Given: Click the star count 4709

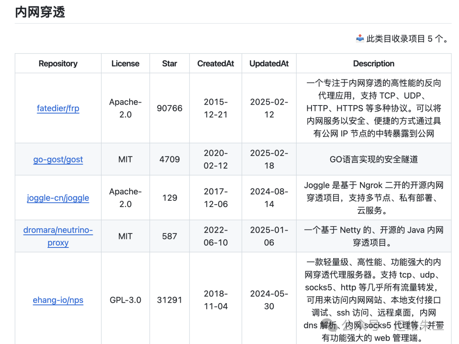Looking at the screenshot, I should pyautogui.click(x=170, y=159).
